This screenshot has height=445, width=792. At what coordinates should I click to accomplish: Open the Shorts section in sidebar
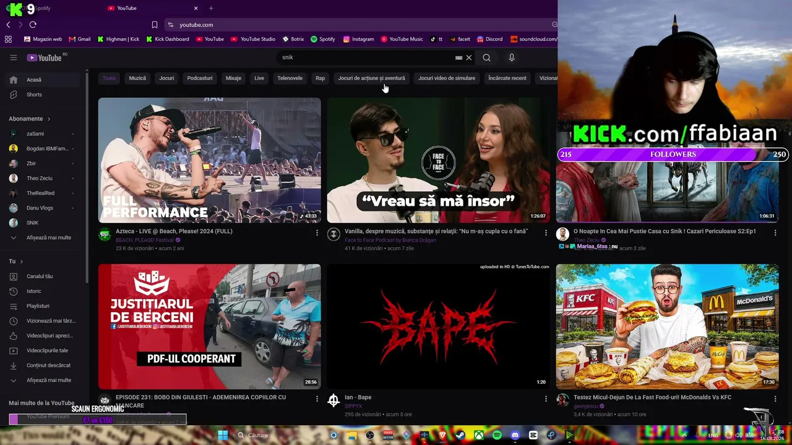click(44, 95)
